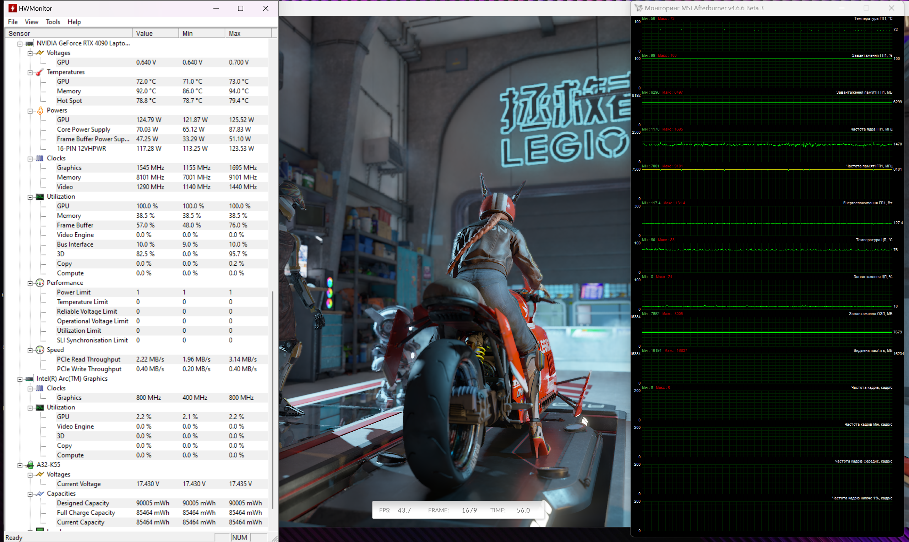The image size is (909, 542).
Task: Click the Powers flame icon
Action: tap(40, 110)
